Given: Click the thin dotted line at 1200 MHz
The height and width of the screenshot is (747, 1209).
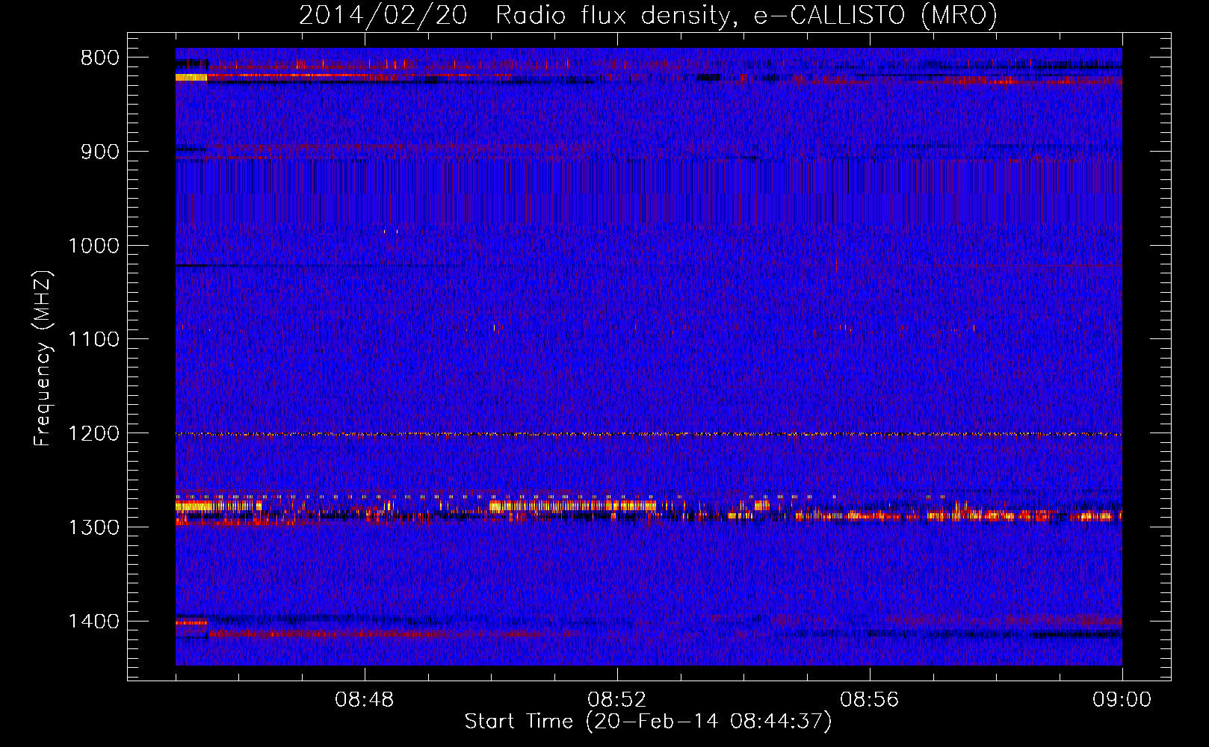Looking at the screenshot, I should click(649, 434).
